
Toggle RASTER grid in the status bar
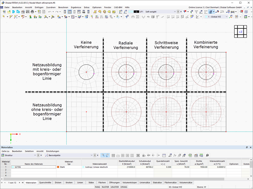pyautogui.click(x=106, y=187)
